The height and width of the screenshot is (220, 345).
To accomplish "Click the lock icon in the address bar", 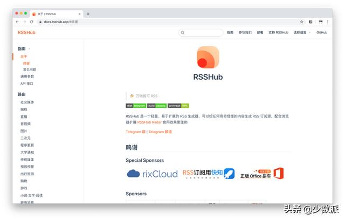I will click(x=40, y=22).
